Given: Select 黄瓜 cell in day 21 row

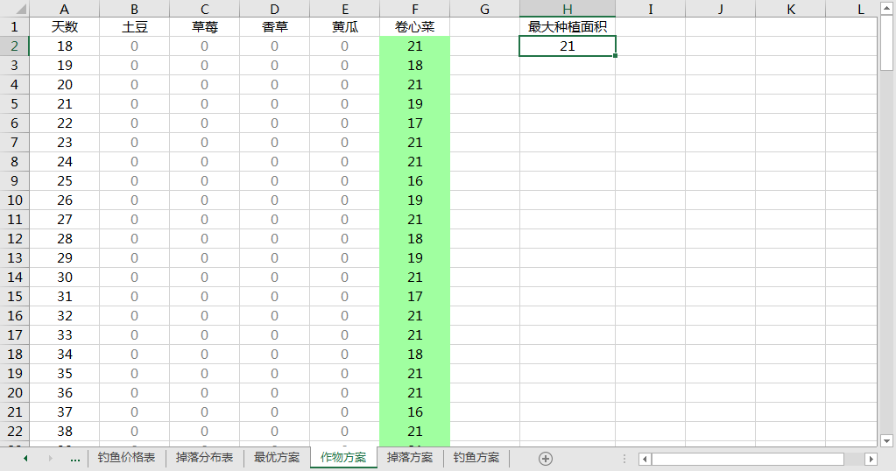Looking at the screenshot, I should pyautogui.click(x=344, y=104).
